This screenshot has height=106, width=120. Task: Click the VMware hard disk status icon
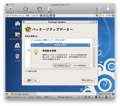pyautogui.click(x=79, y=97)
